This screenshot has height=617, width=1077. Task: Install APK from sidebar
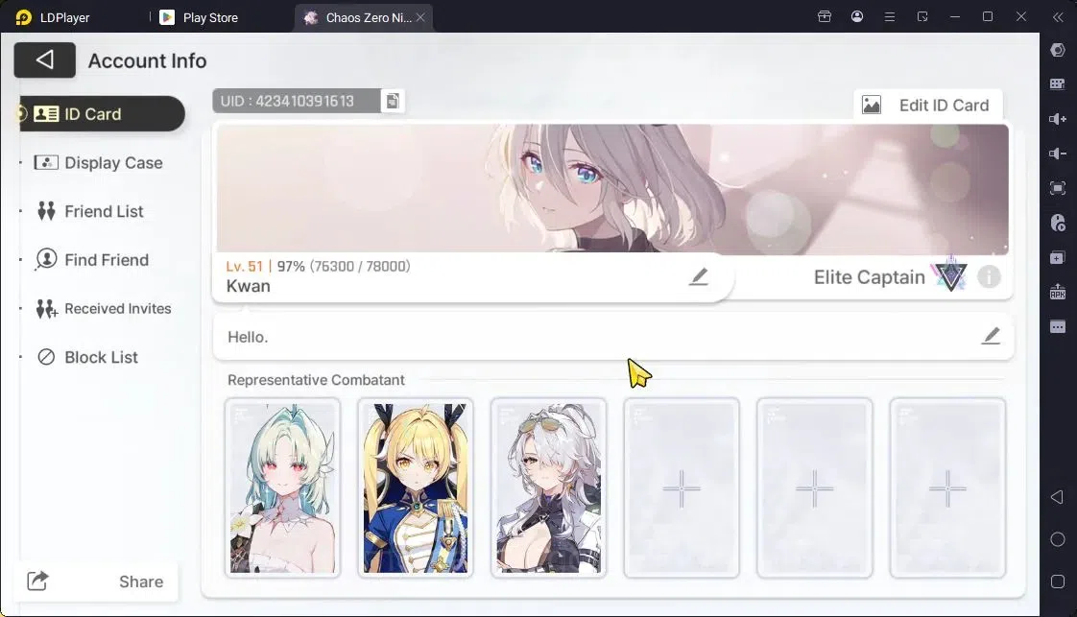click(1058, 292)
